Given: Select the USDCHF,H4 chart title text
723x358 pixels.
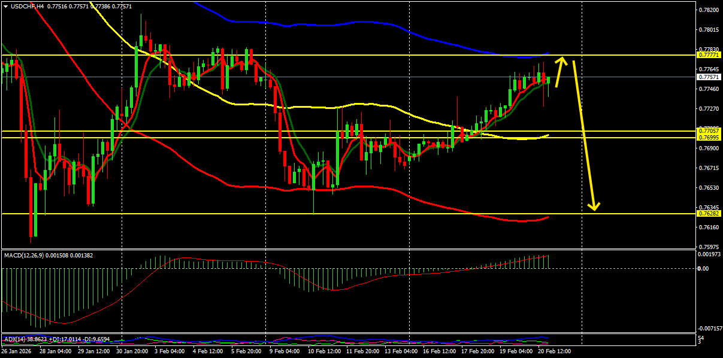Looking at the screenshot, I should tap(26, 6).
